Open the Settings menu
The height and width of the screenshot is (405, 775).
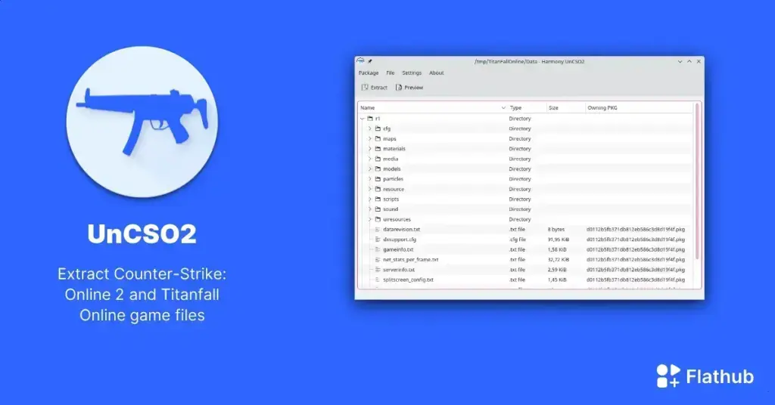(x=412, y=73)
